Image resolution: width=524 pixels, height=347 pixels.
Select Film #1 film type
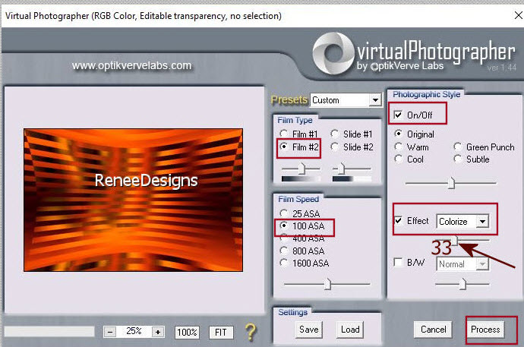coord(284,134)
